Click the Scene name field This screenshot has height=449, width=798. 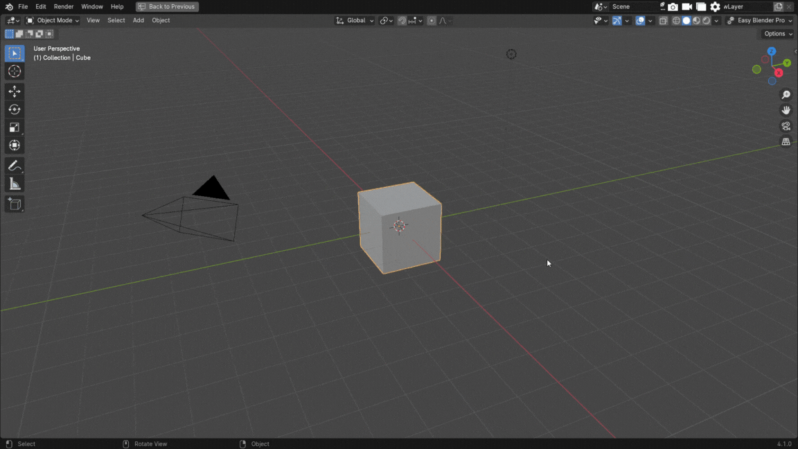pos(632,7)
